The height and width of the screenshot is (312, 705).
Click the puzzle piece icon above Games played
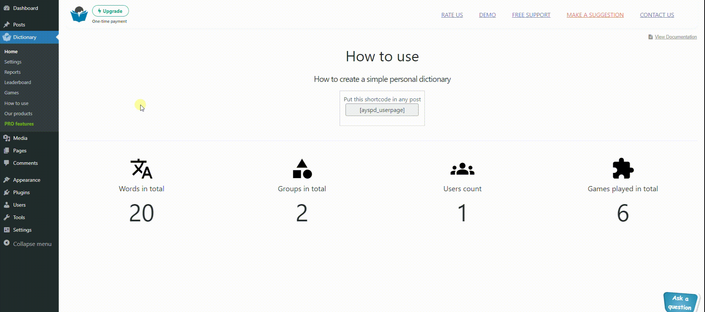coord(623,168)
